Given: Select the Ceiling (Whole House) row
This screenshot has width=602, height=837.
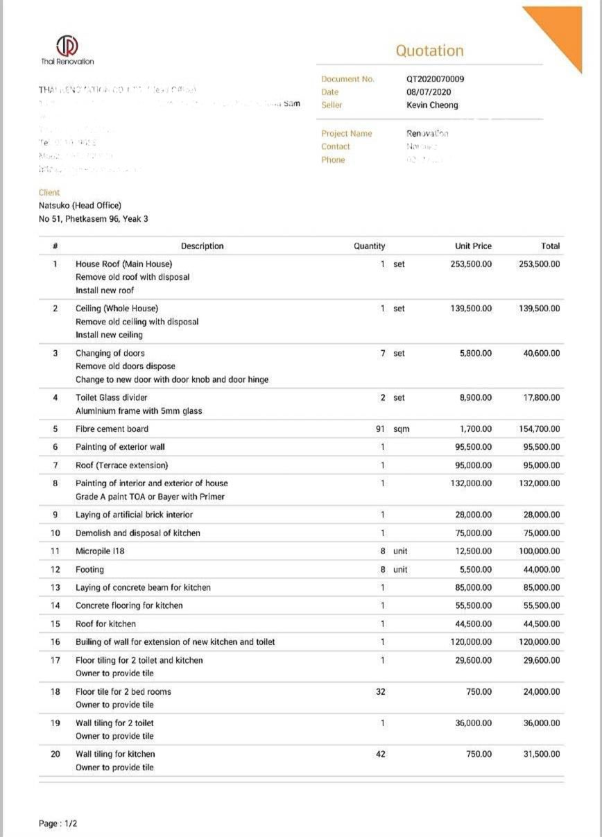Looking at the screenshot, I should [117, 309].
